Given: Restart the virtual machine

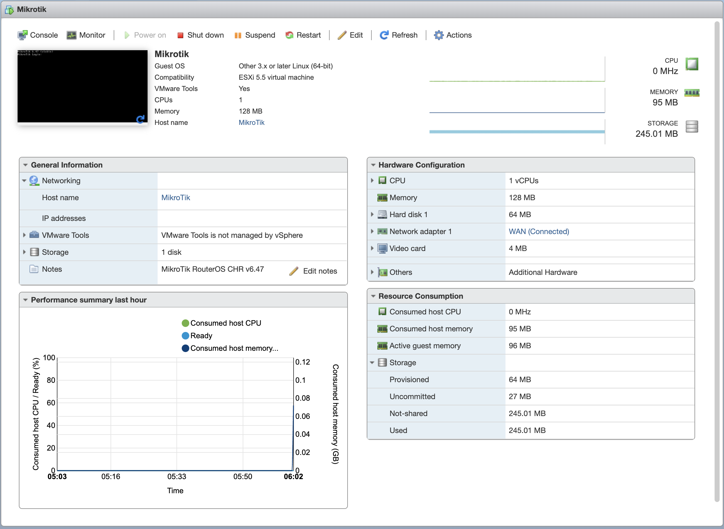Looking at the screenshot, I should point(303,35).
